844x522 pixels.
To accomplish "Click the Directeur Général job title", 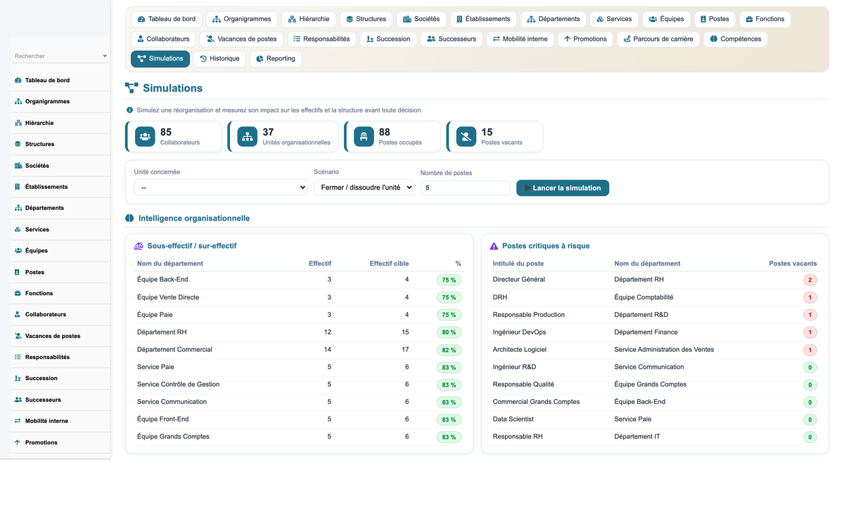I will [x=519, y=280].
